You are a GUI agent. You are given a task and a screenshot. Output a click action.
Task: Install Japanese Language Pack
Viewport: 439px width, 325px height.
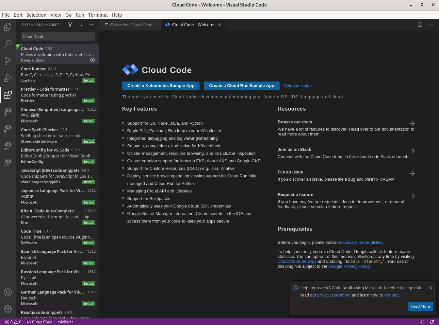(89, 202)
